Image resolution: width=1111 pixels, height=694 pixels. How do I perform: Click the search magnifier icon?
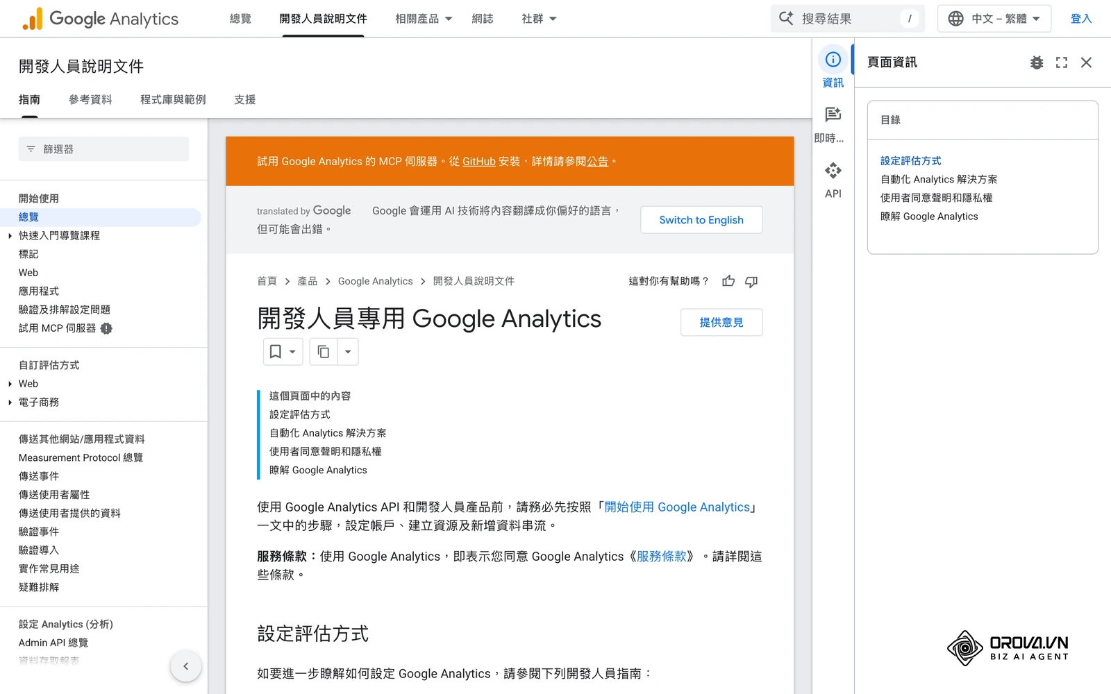pyautogui.click(x=786, y=19)
